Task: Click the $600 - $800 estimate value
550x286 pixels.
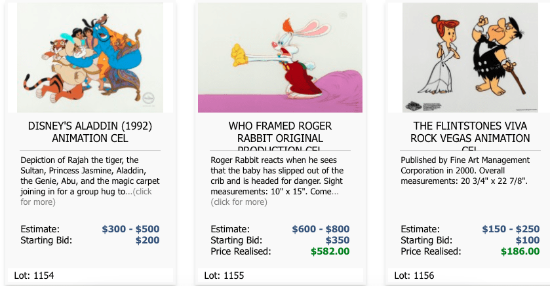Action: pyautogui.click(x=321, y=229)
